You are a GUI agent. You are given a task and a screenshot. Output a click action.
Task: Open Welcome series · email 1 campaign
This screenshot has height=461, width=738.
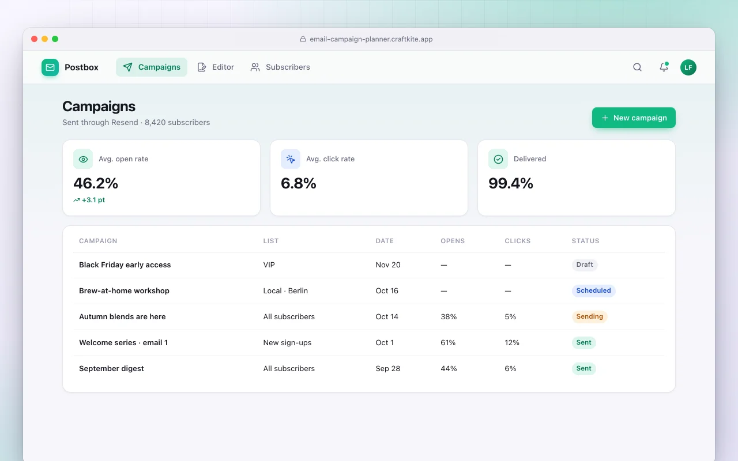point(123,343)
